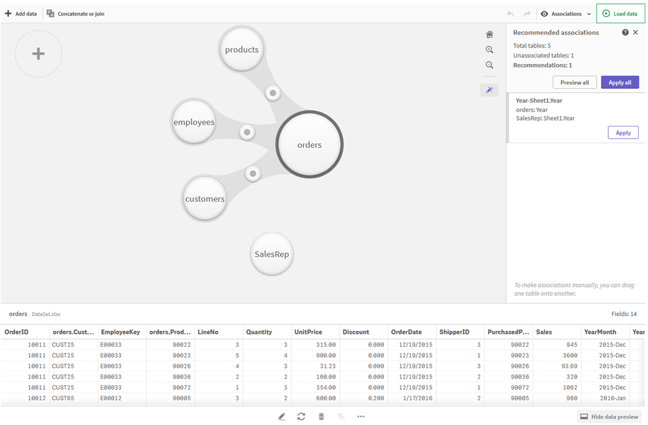The width and height of the screenshot is (648, 425).
Task: Click the reload table icon
Action: pos(301,416)
